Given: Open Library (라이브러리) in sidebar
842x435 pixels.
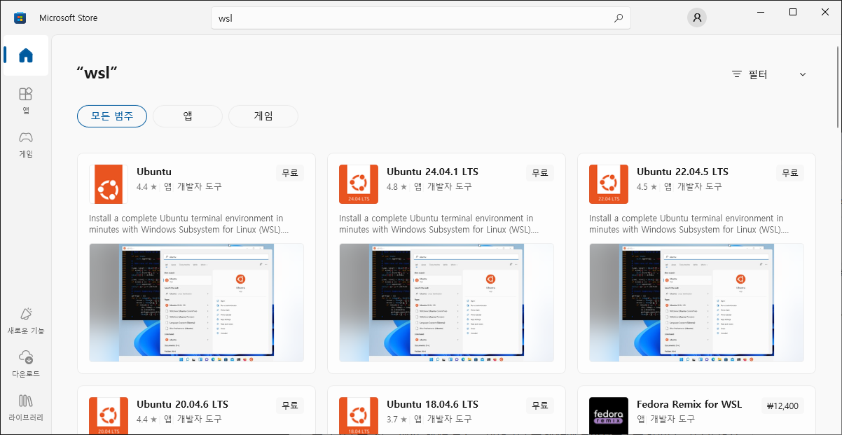Looking at the screenshot, I should 26,407.
